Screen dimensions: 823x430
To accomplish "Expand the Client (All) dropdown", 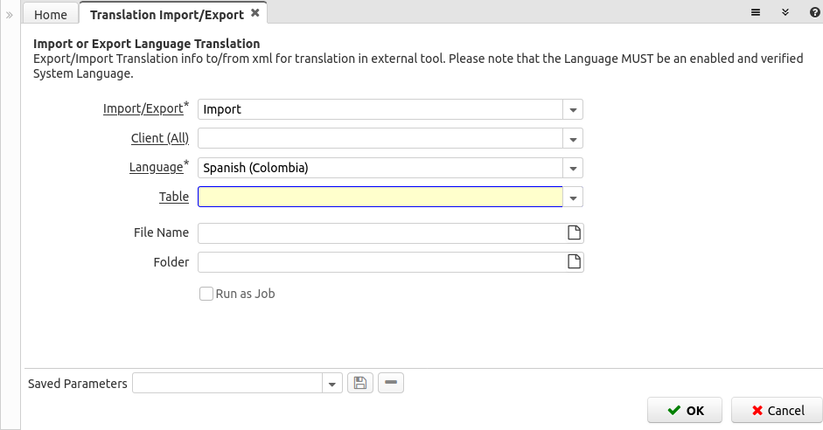I will click(x=573, y=139).
